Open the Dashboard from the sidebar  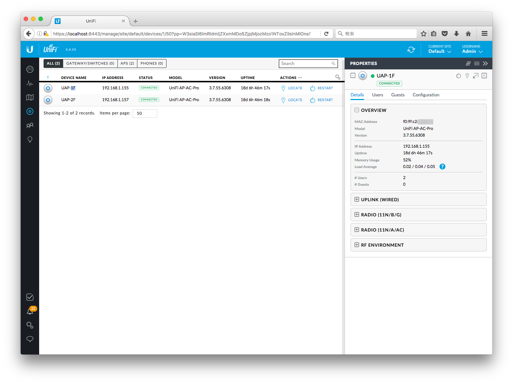pos(30,69)
